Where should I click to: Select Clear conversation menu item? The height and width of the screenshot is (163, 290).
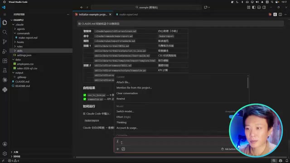click(x=127, y=93)
